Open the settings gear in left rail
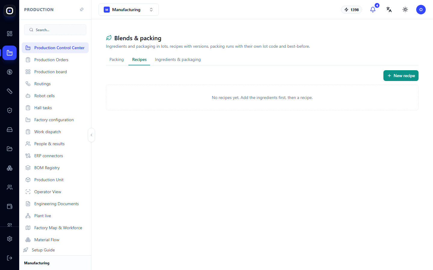Viewport: 433px width, 270px height. 10,239
